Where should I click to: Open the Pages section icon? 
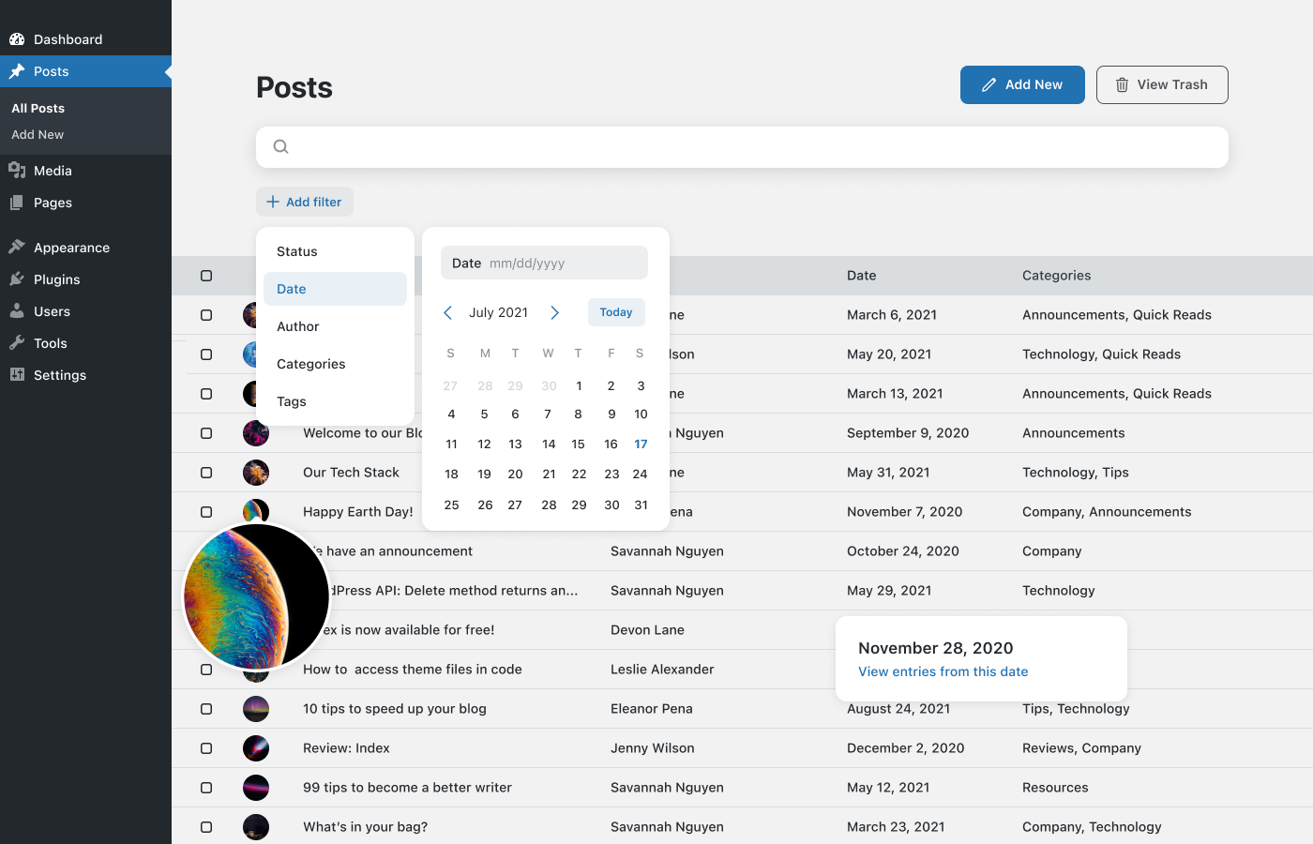click(17, 203)
